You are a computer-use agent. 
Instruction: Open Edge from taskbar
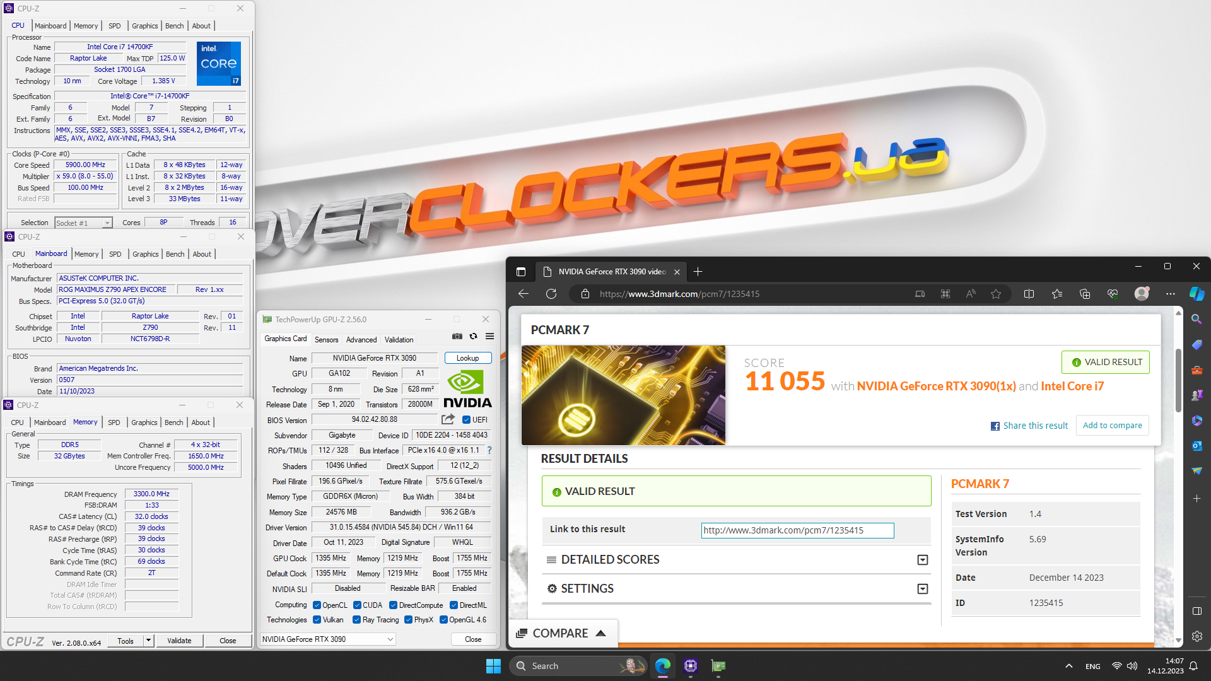[663, 666]
